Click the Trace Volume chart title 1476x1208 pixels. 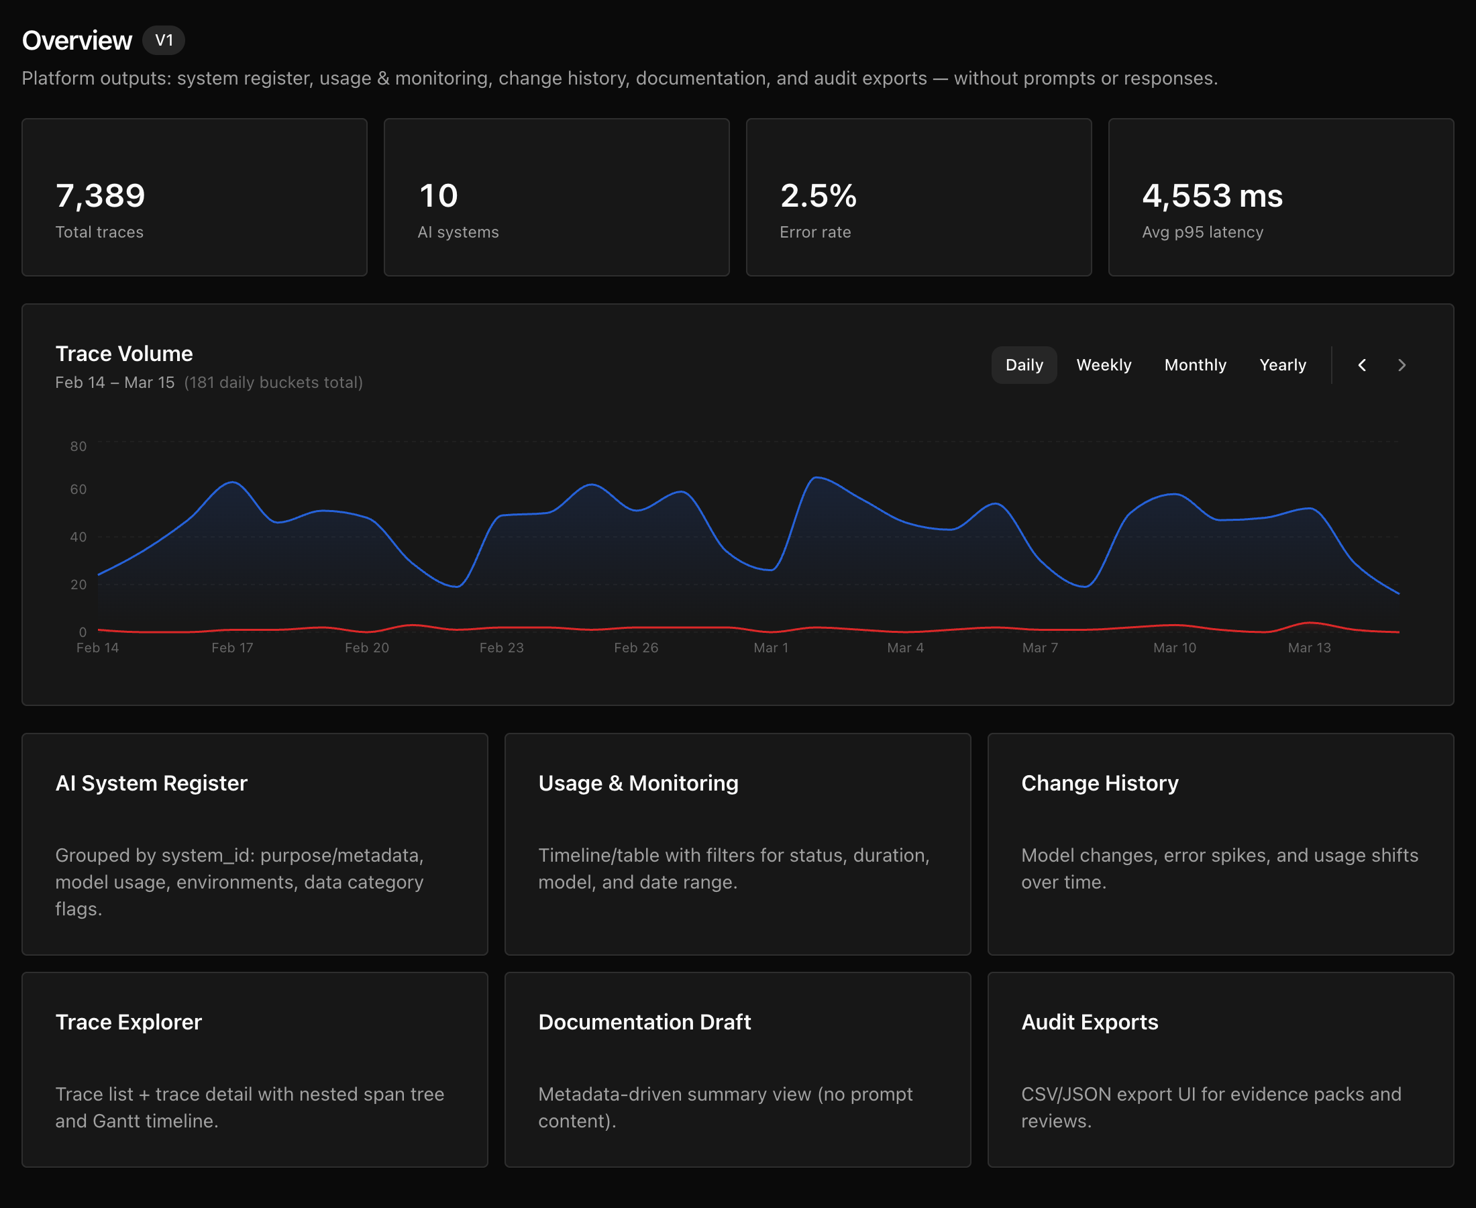124,354
